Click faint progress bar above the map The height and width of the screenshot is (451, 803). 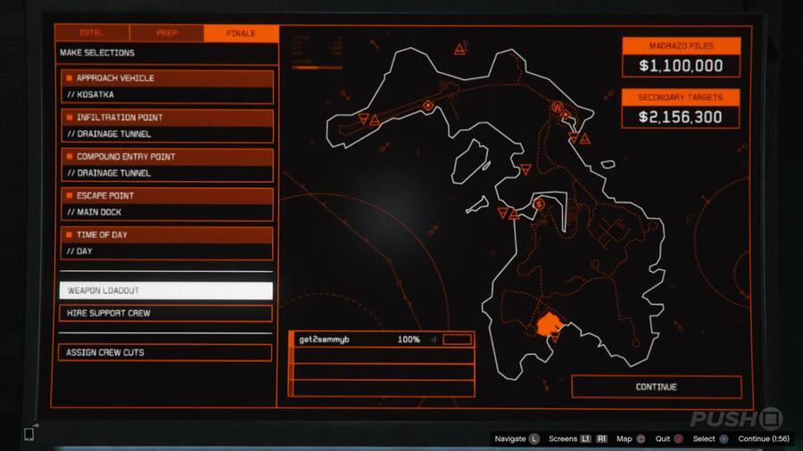317,68
